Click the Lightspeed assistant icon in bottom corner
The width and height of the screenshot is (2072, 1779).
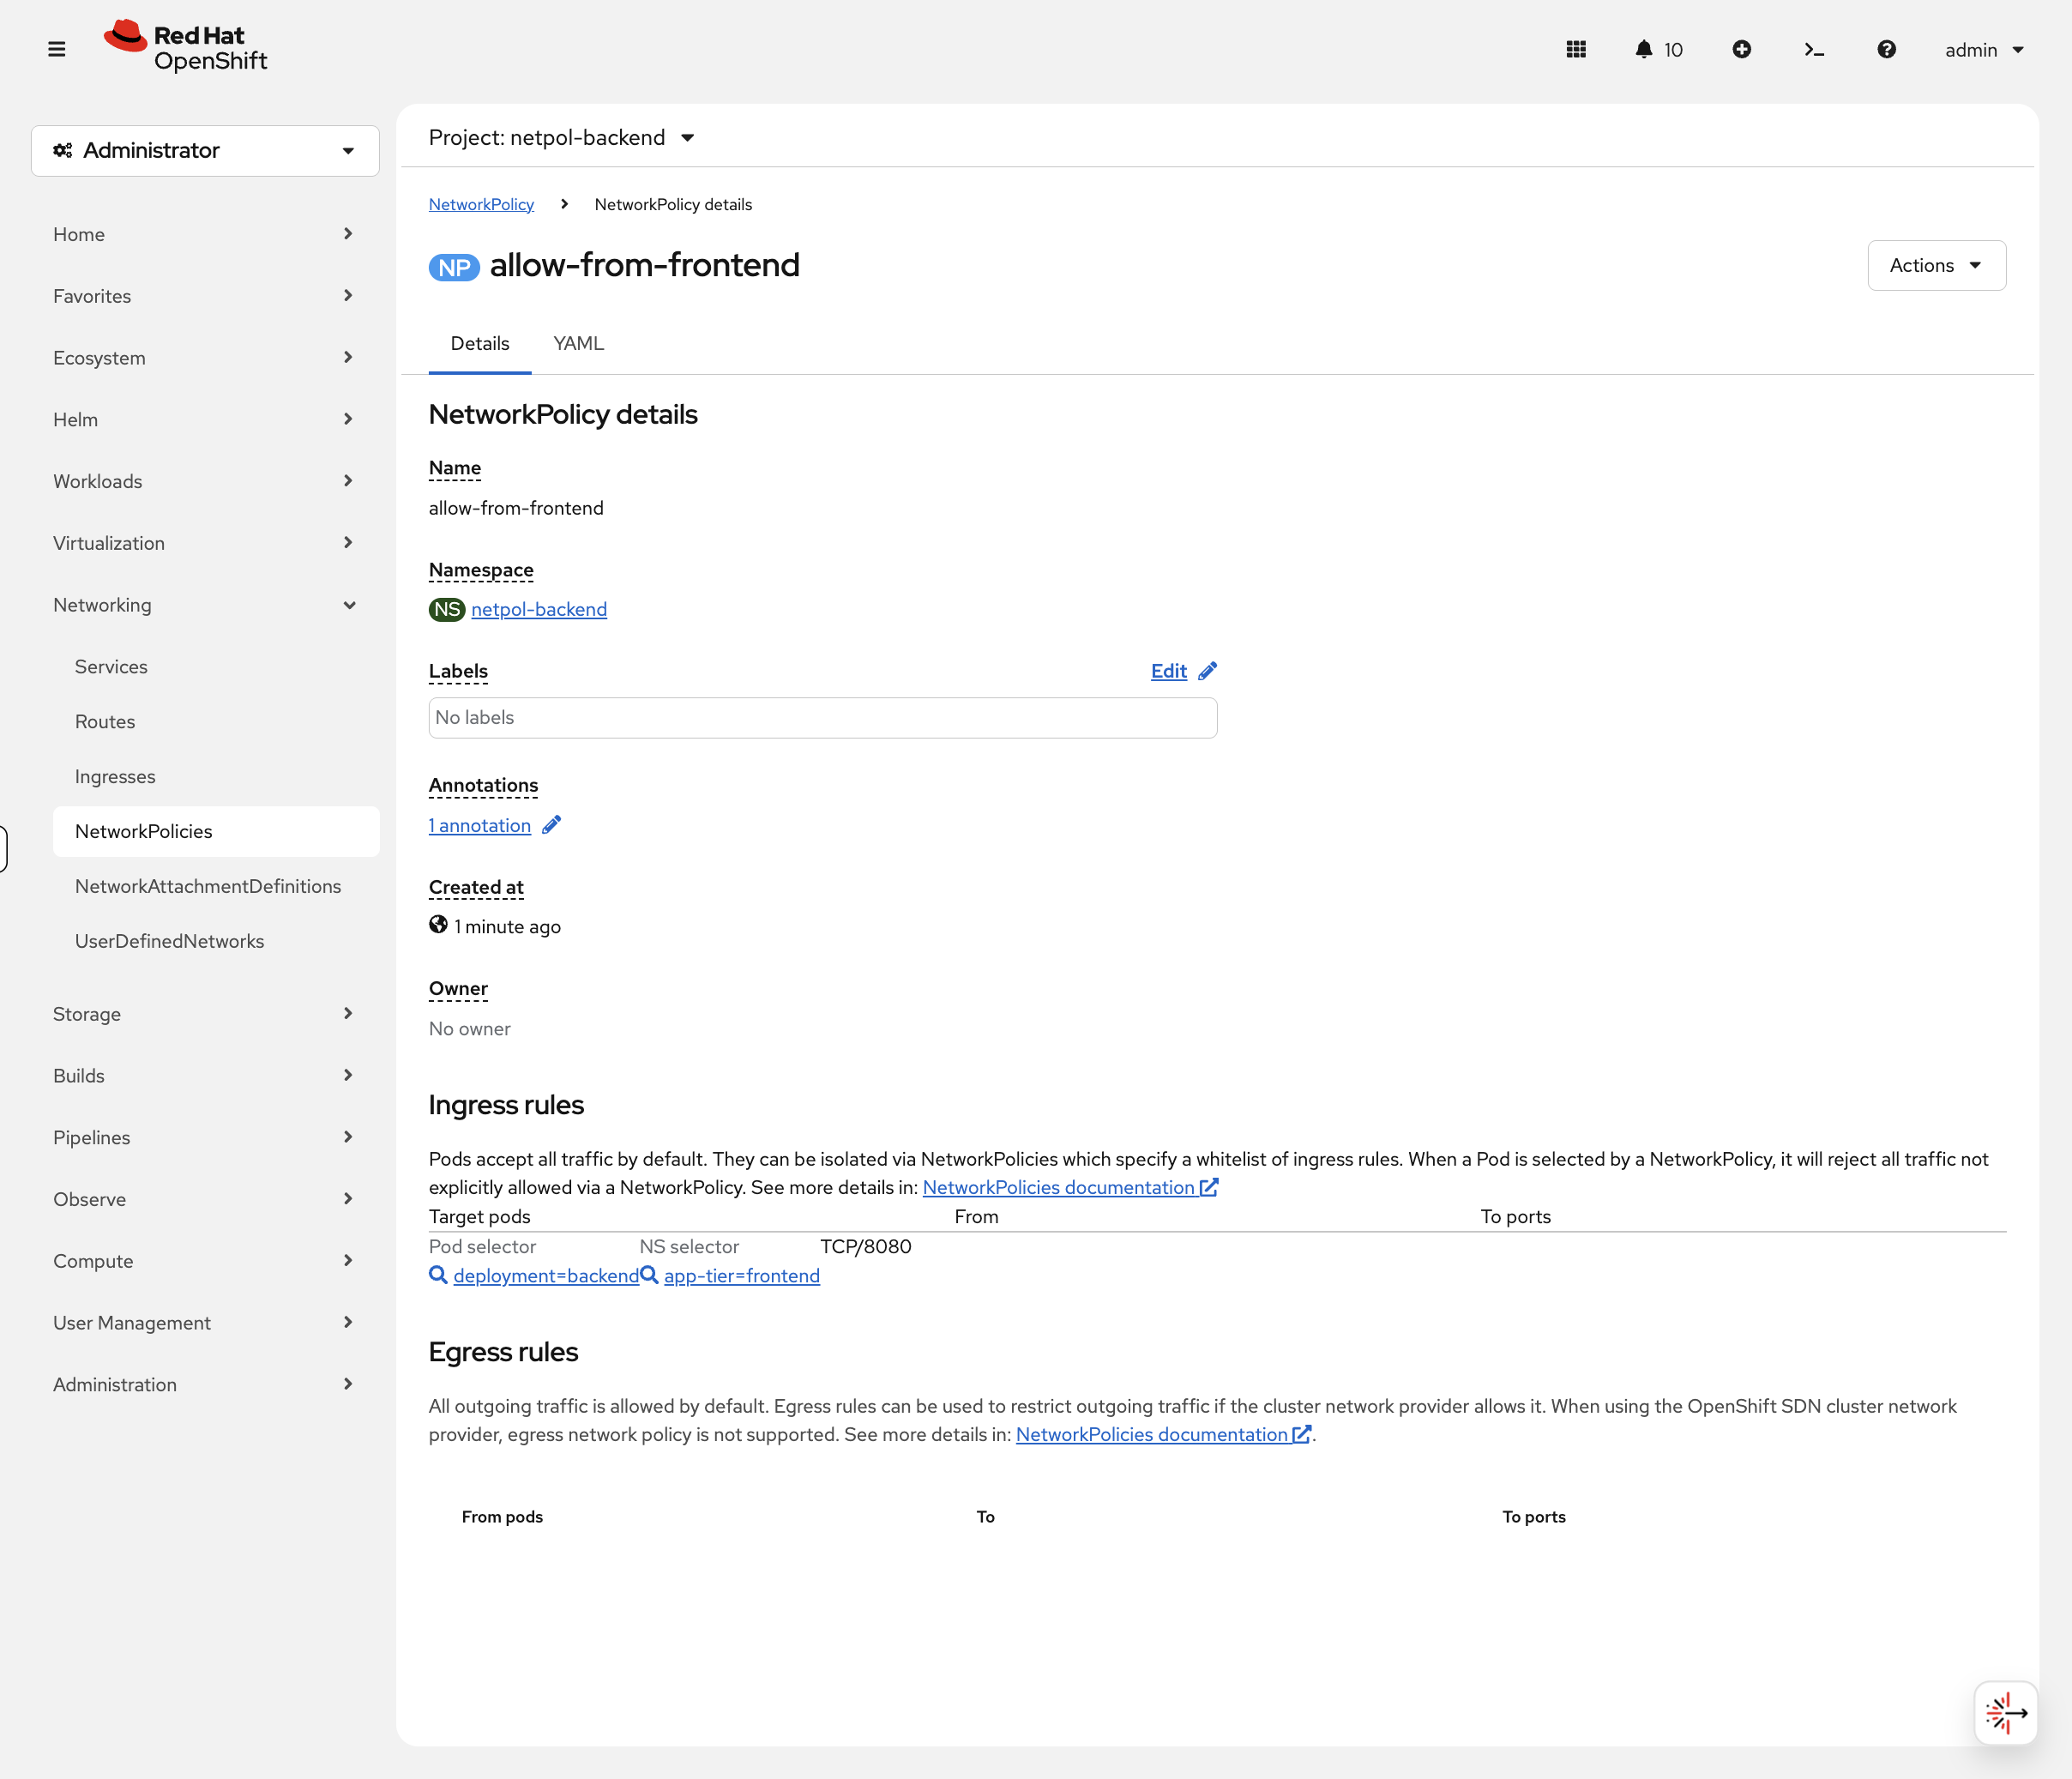(2004, 1712)
